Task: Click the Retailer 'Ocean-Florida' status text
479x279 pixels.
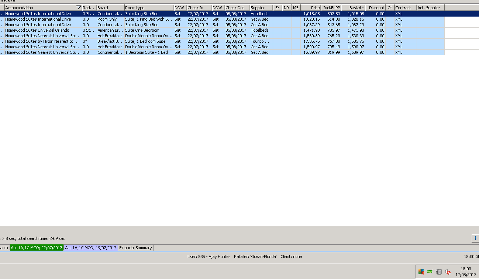Action: (255, 257)
